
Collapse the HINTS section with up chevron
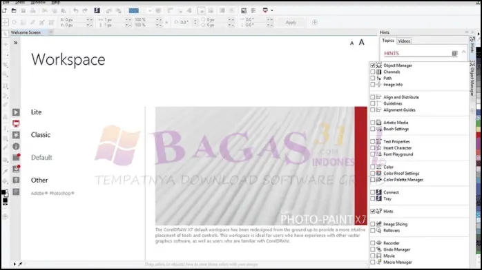click(463, 52)
